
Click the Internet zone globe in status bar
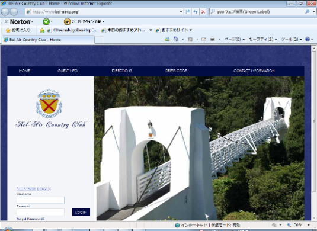177,225
